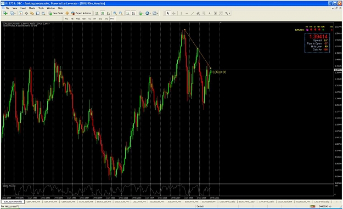Click the current price marker on price axis
Screen dimensions: 343x209
pos(338,70)
